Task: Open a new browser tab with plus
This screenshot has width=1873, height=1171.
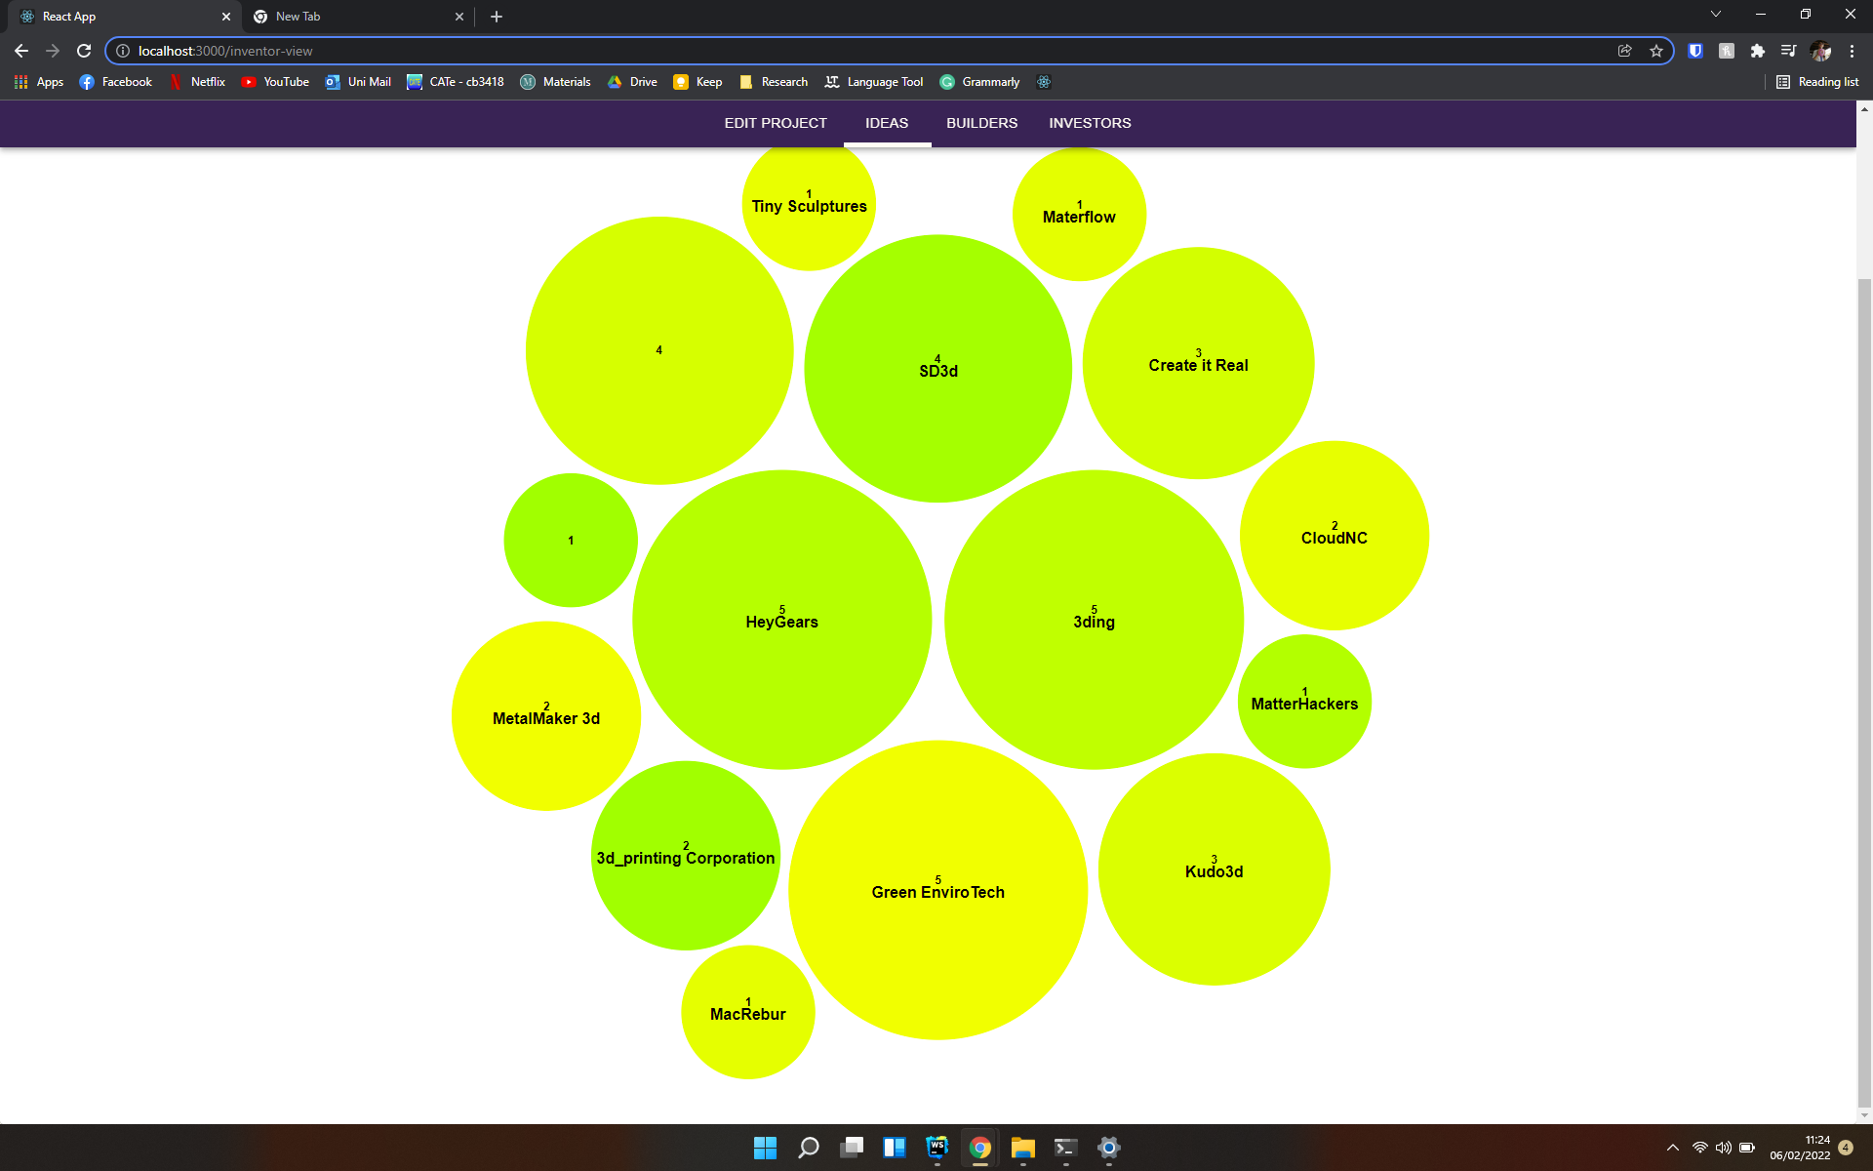Action: (x=497, y=17)
